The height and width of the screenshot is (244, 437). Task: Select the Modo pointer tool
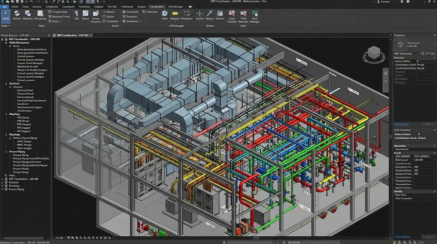pyautogui.click(x=5, y=16)
